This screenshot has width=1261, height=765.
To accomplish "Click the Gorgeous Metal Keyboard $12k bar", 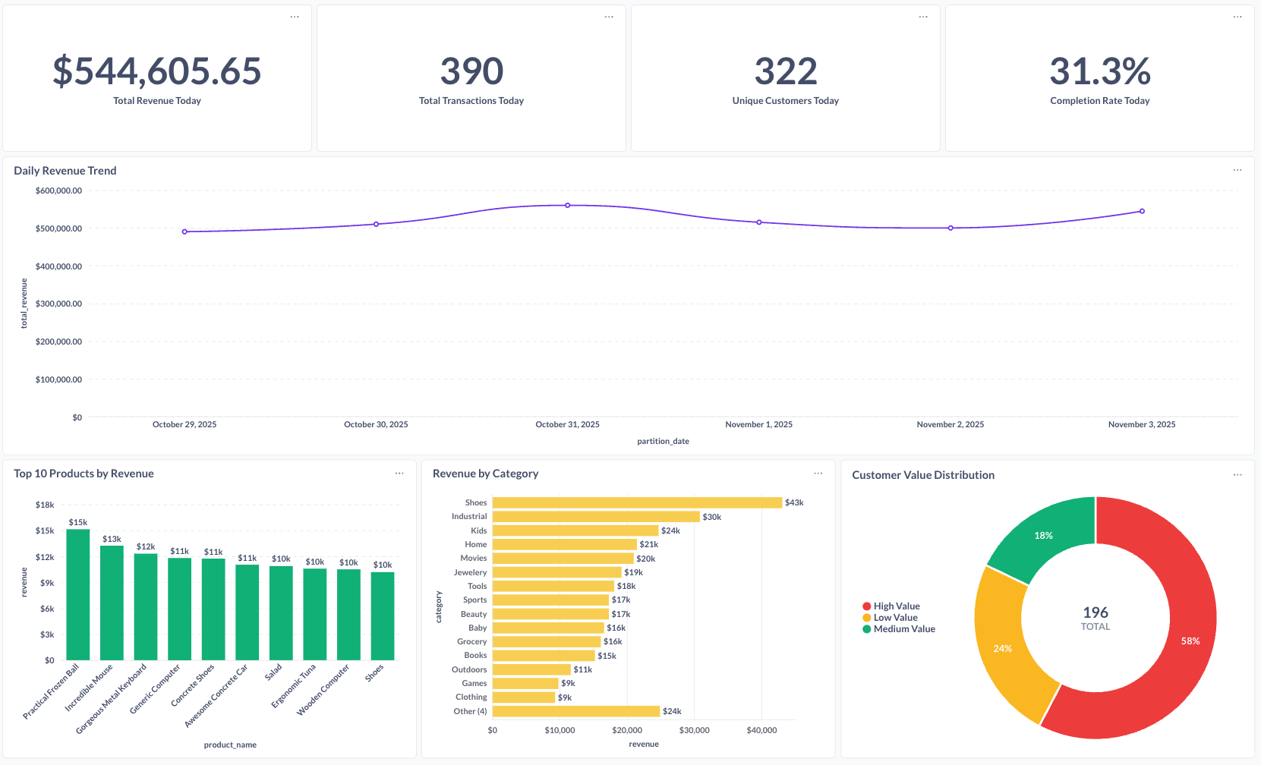I will coord(146,606).
